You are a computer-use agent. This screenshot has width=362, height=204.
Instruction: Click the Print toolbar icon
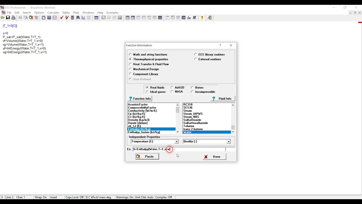tap(13, 18)
